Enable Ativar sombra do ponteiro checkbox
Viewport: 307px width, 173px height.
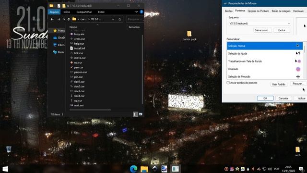228,83
